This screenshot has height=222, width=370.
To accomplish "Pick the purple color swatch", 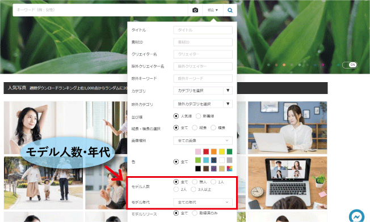I will 214,169.
